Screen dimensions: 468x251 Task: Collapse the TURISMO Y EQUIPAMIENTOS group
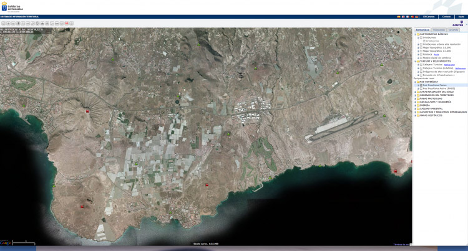pyautogui.click(x=415, y=61)
